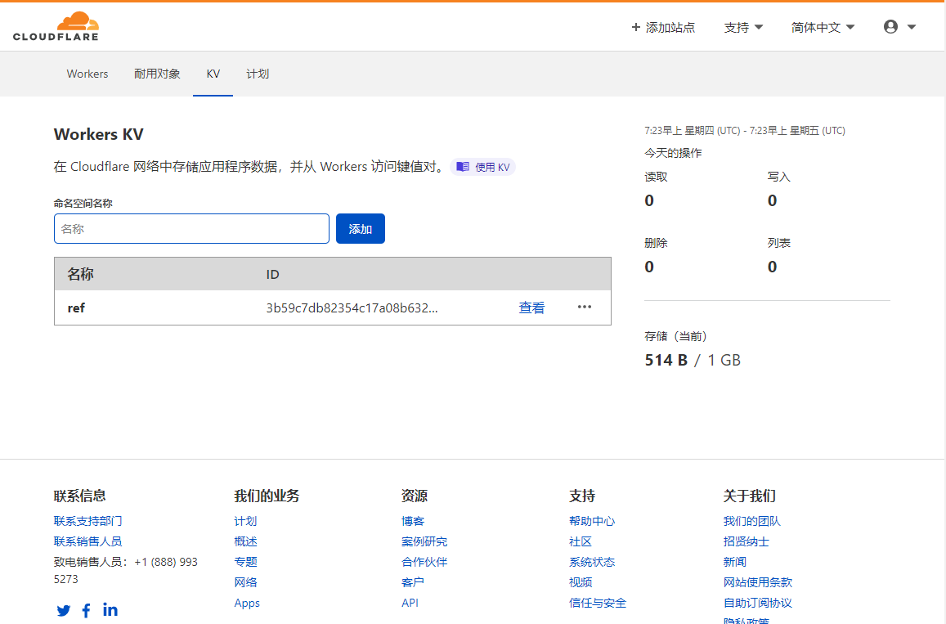Click the 添加 button to add namespace
Viewport: 946px width, 624px height.
pyautogui.click(x=361, y=229)
